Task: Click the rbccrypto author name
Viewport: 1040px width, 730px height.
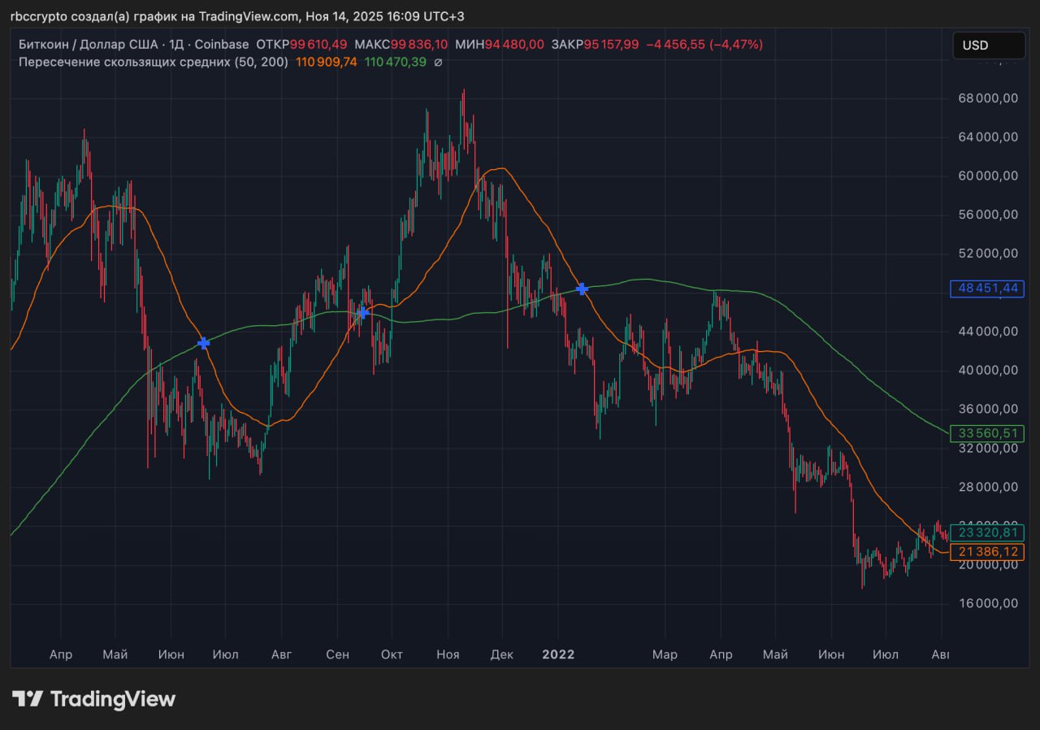Action: click(37, 16)
